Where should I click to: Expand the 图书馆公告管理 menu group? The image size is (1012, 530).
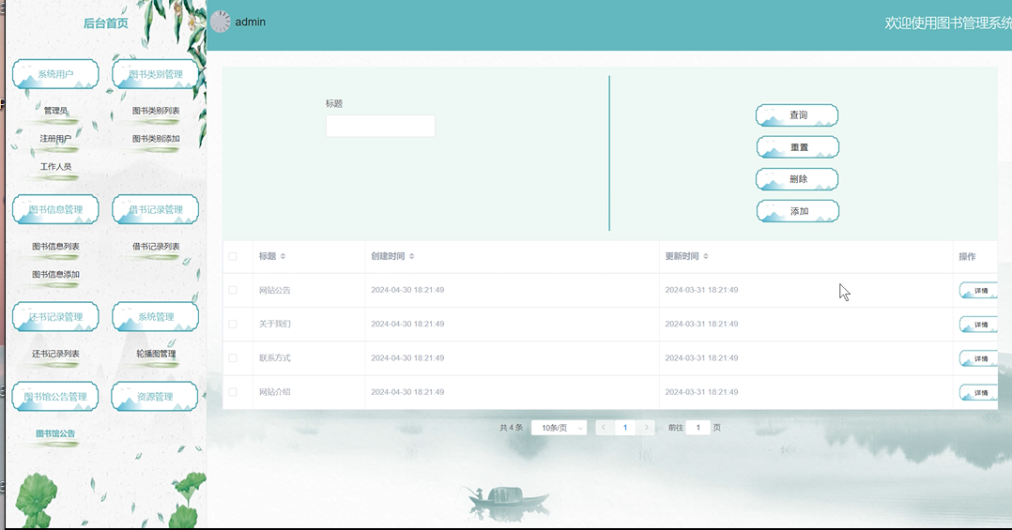tap(55, 397)
